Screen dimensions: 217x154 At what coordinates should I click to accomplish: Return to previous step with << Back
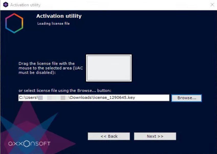(109, 136)
